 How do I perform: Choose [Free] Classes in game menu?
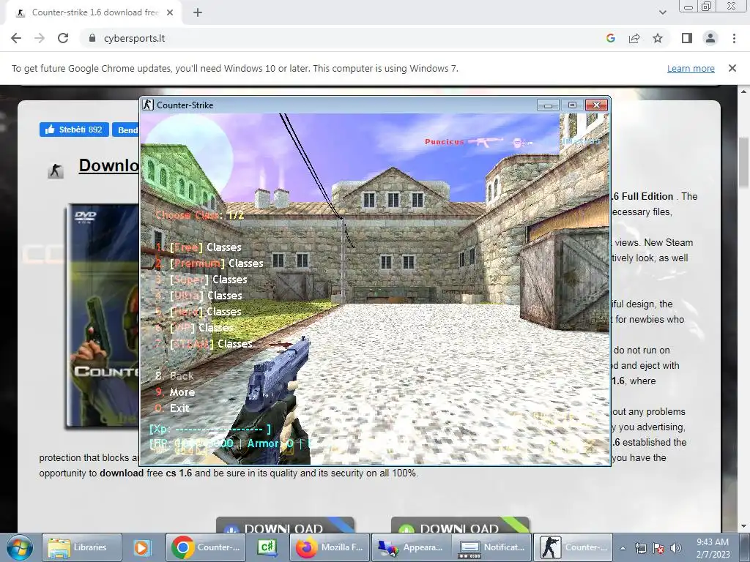tap(198, 247)
